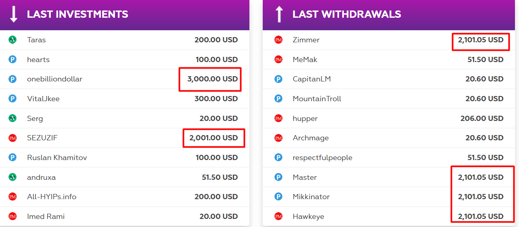The width and height of the screenshot is (519, 227).
Task: Click the red PM icon beside hupper
Action: (278, 119)
